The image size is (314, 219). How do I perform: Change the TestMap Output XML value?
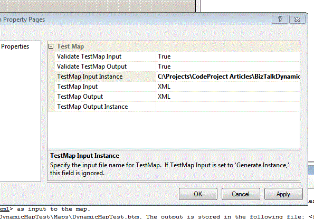pyautogui.click(x=228, y=97)
